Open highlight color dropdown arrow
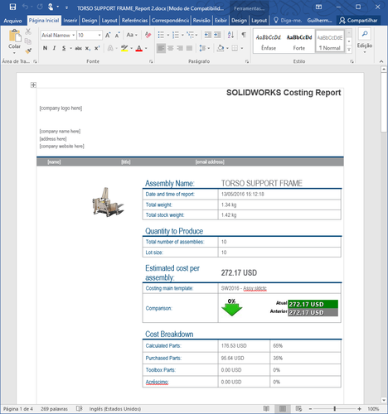This screenshot has width=388, height=414. (x=131, y=48)
